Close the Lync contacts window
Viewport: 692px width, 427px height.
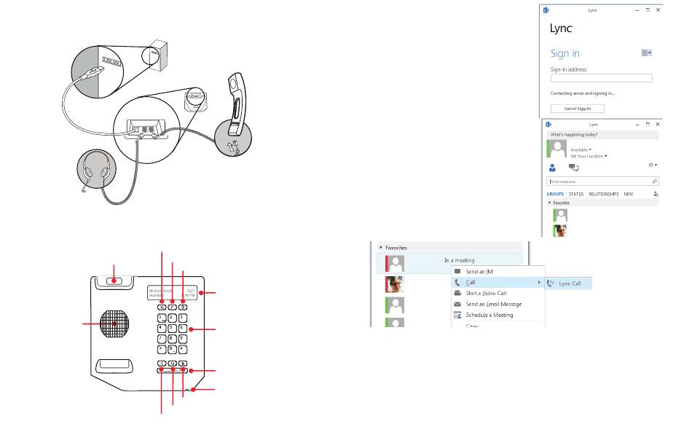tap(658, 125)
